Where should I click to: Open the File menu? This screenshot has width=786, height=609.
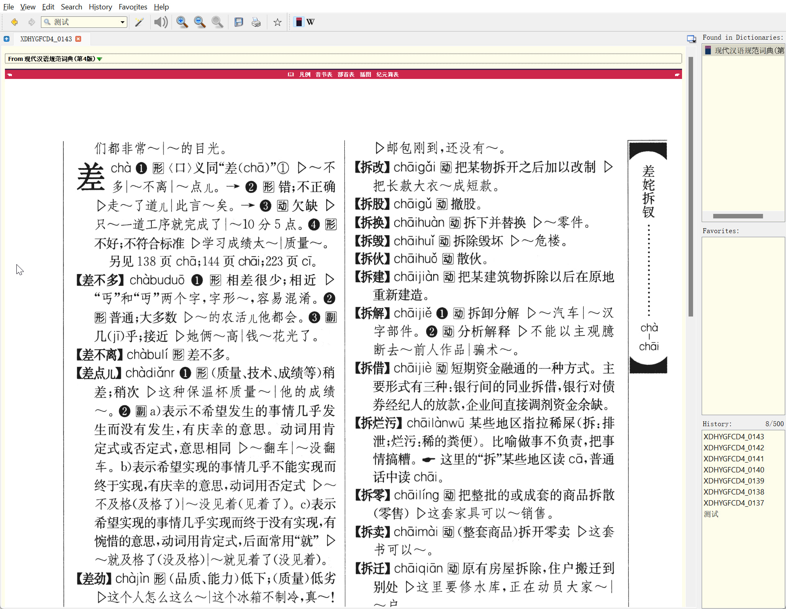(x=9, y=7)
